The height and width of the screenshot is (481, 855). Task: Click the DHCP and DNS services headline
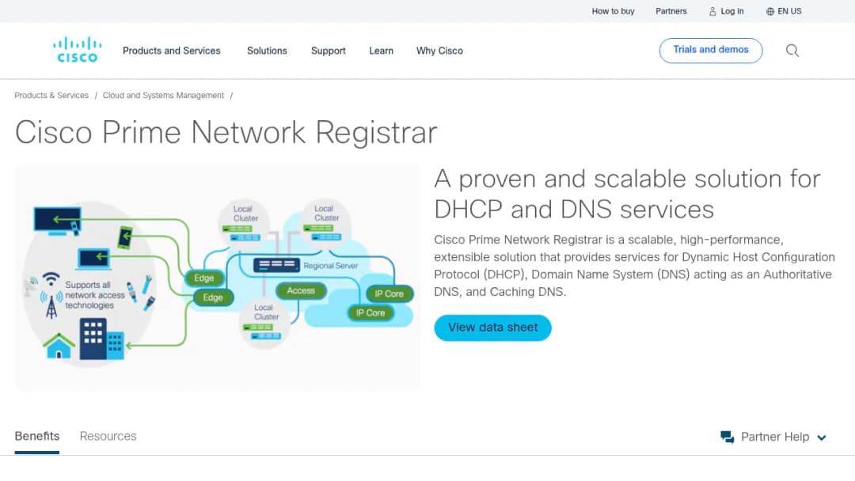627,194
